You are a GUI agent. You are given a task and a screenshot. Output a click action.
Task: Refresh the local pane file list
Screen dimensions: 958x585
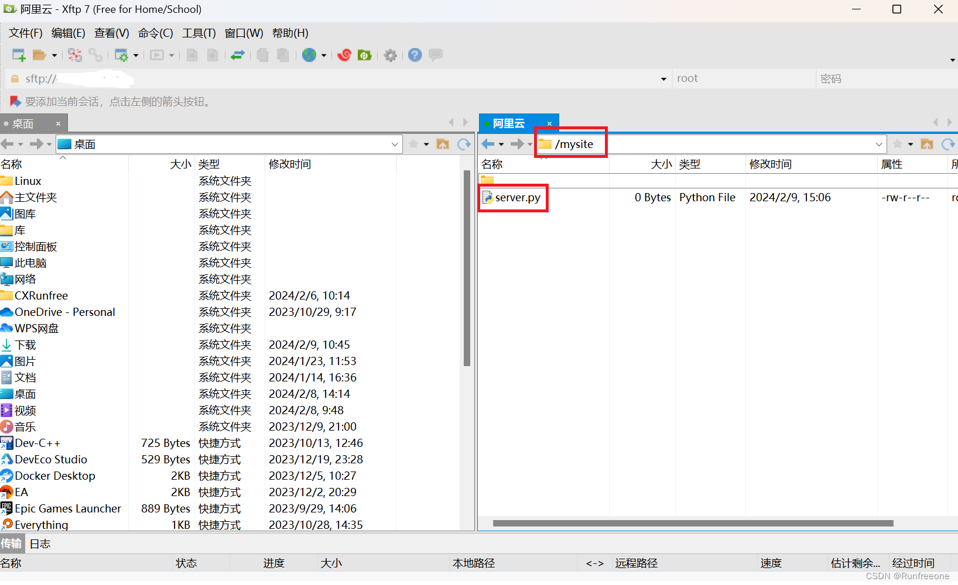pos(464,144)
